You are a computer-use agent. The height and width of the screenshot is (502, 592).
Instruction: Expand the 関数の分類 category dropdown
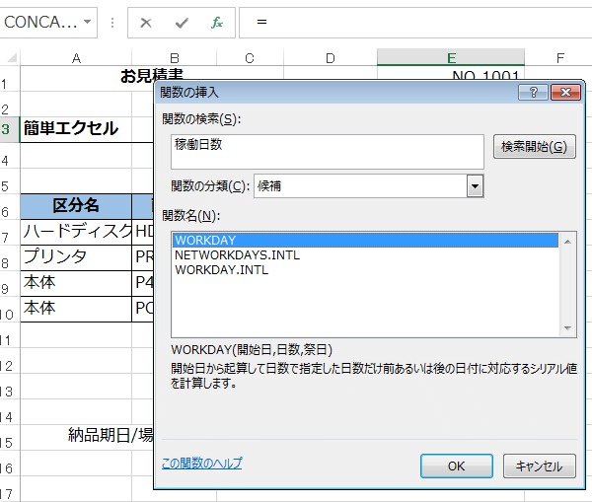pyautogui.click(x=475, y=185)
